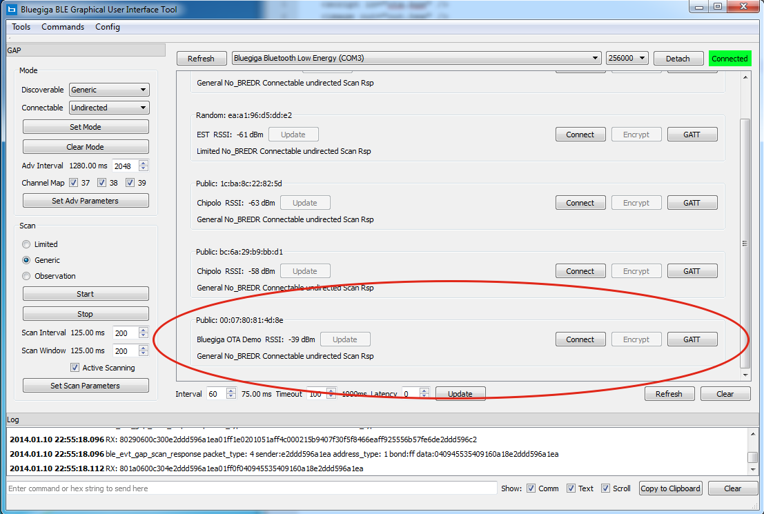The width and height of the screenshot is (764, 514).
Task: Click Update RSSI button for Bluegiga OTA Demo
Action: tap(345, 339)
